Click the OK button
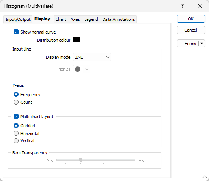The image size is (209, 181). pyautogui.click(x=191, y=19)
